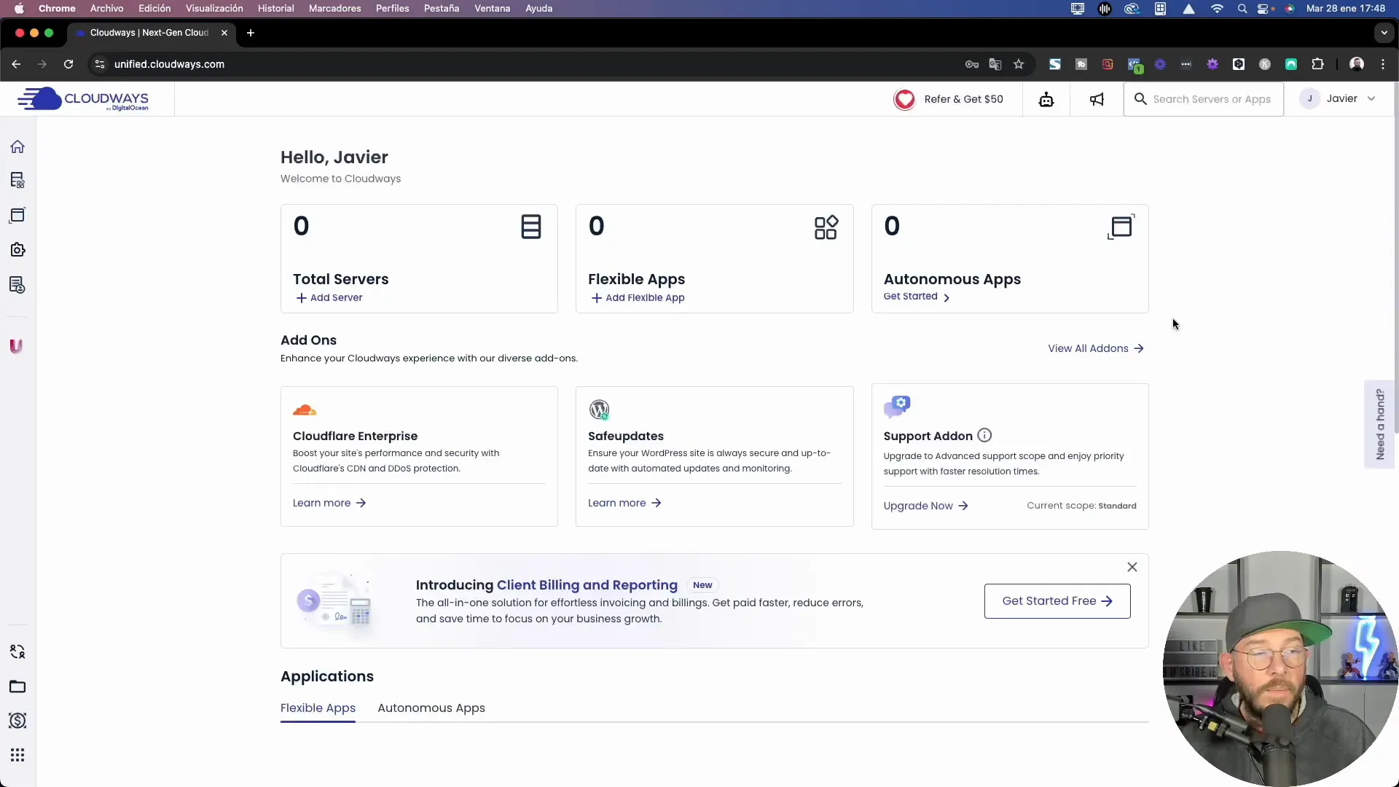Viewport: 1399px width, 787px height.
Task: Click the Get Started Free button
Action: [1057, 601]
